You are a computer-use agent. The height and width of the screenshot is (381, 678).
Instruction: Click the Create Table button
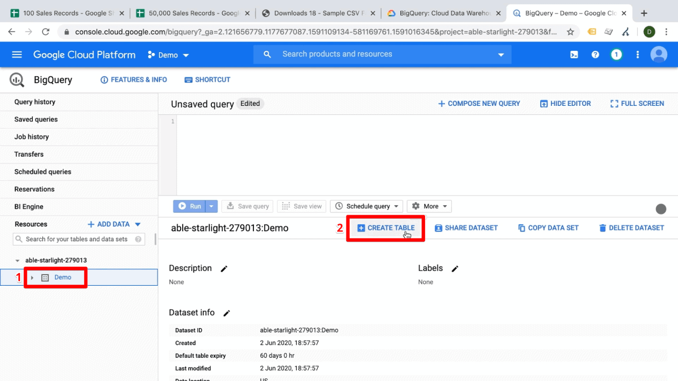[x=385, y=228]
